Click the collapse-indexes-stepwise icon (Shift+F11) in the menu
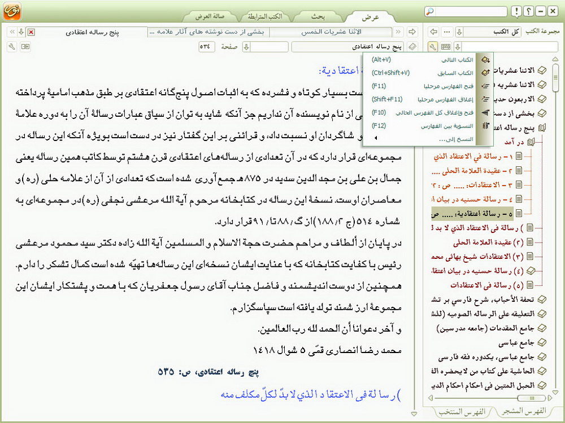Image resolution: width=565 pixels, height=423 pixels. tap(485, 100)
